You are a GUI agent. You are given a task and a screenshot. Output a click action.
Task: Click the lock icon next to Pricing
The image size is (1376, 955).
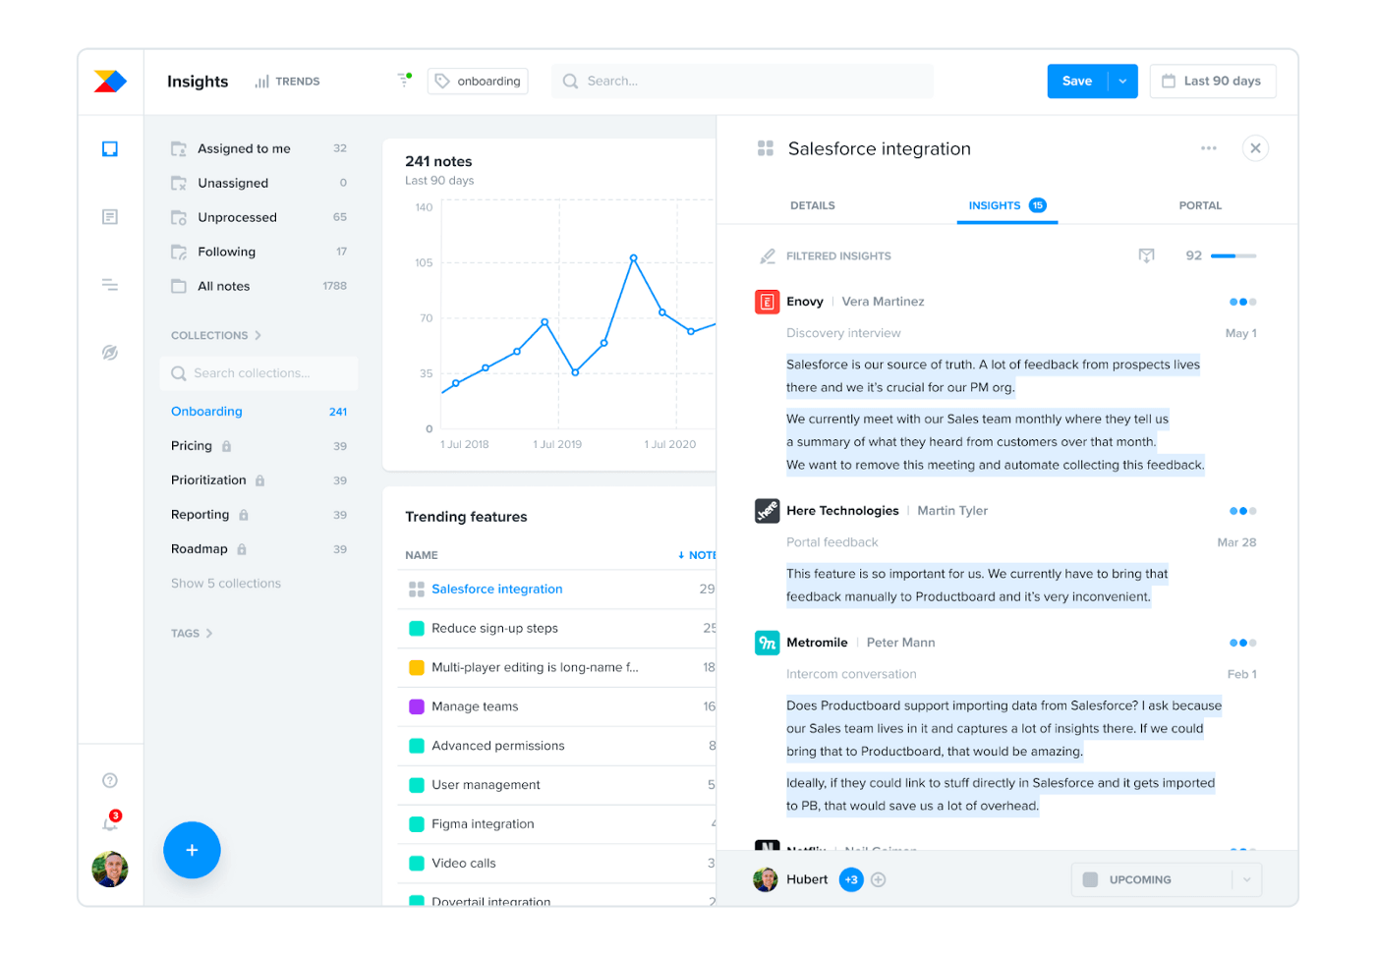(226, 446)
